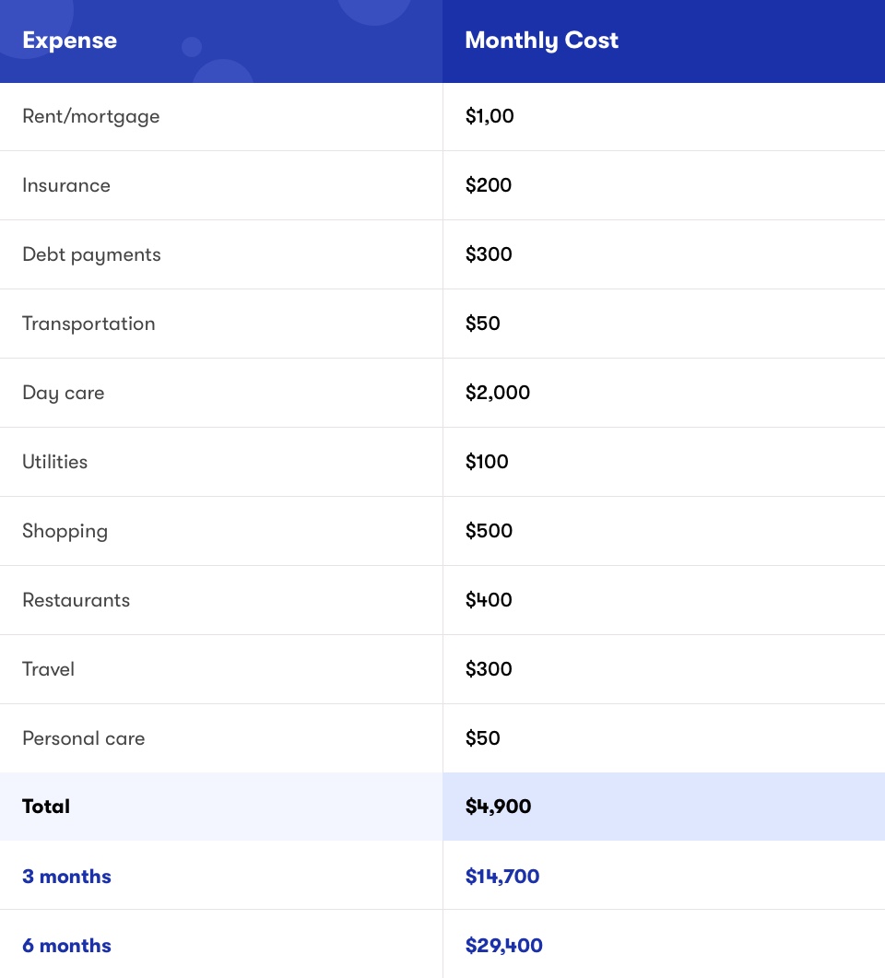Click the $1,00 rent cost value
Screen dimensions: 885x978
click(490, 116)
